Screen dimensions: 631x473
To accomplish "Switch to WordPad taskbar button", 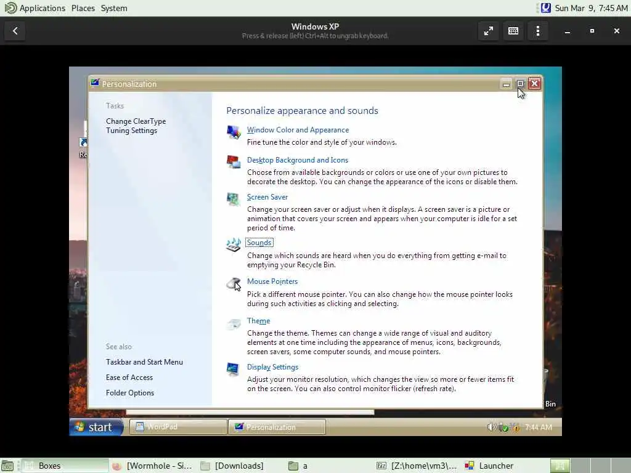I will click(178, 427).
